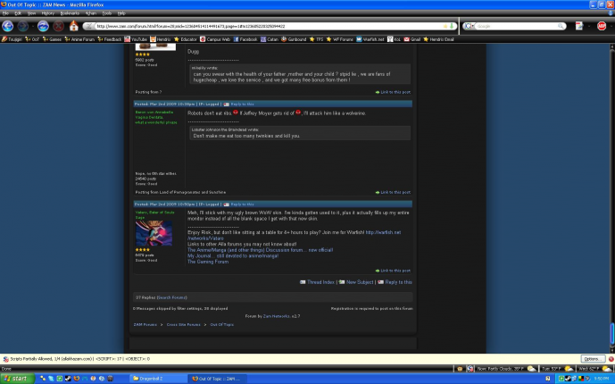The image size is (615, 384).
Task: Click Link to this post under Baron's post
Action: tap(395, 193)
